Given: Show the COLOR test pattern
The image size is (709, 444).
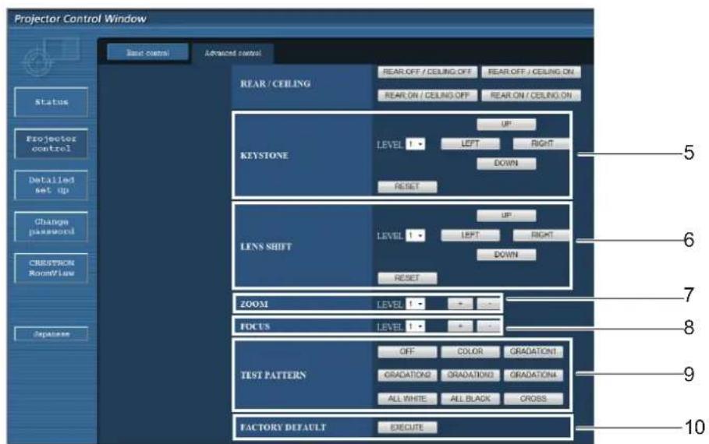Looking at the screenshot, I should click(470, 352).
